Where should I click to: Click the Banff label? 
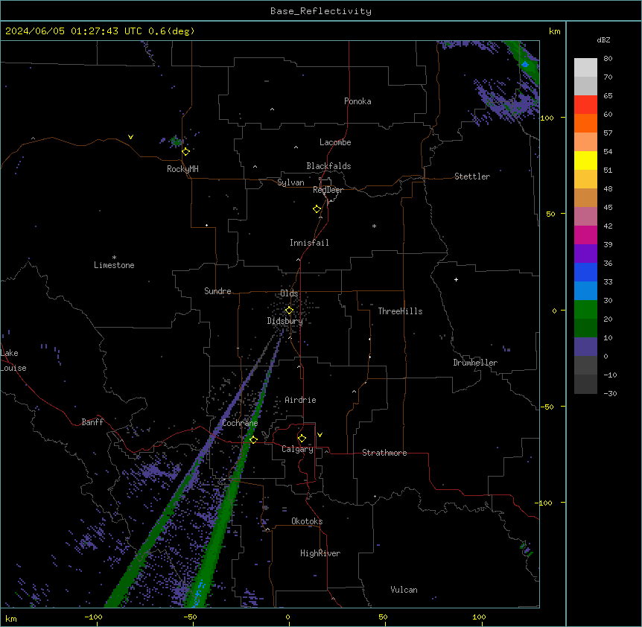(92, 422)
